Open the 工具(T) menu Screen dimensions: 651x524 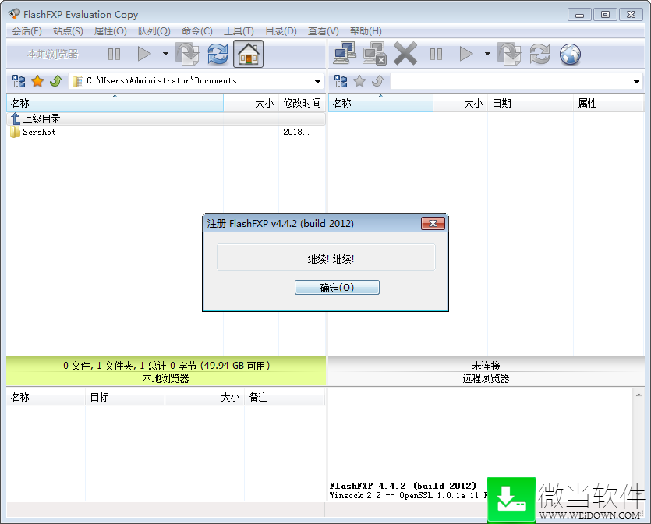tap(239, 31)
